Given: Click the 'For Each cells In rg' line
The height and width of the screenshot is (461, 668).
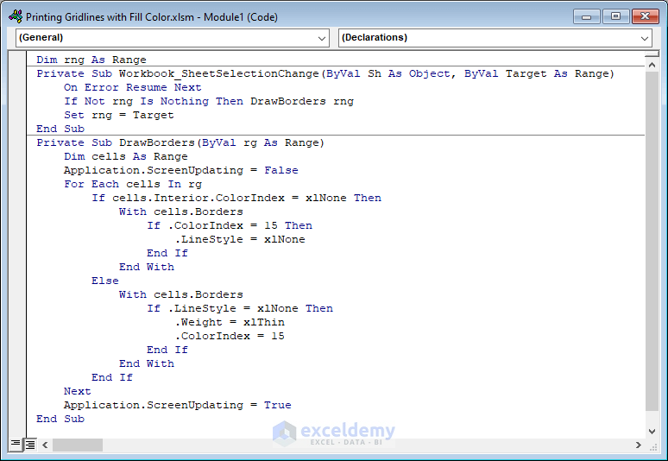Looking at the screenshot, I should point(133,184).
